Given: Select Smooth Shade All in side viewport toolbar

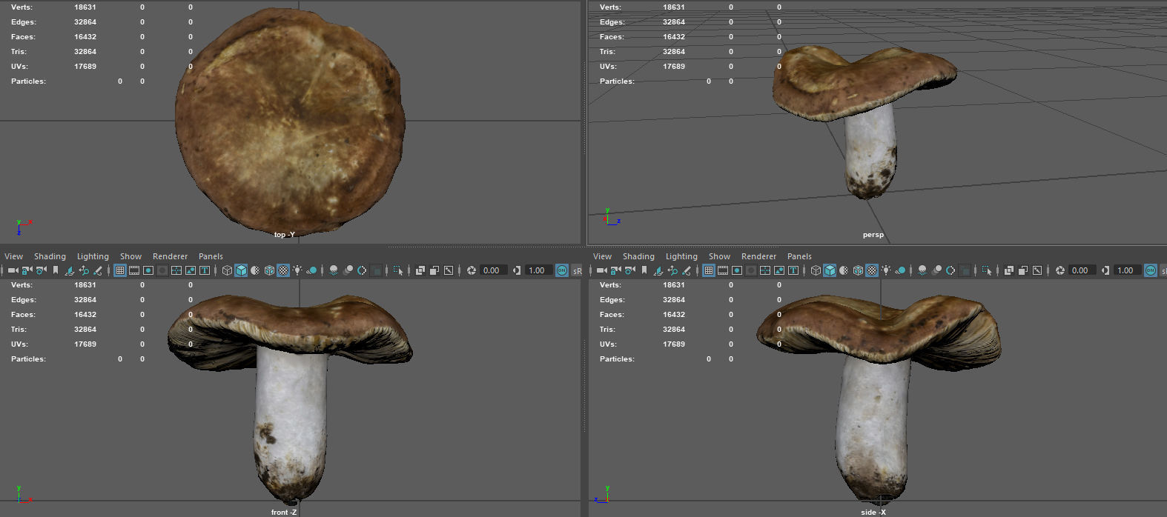Looking at the screenshot, I should [830, 270].
